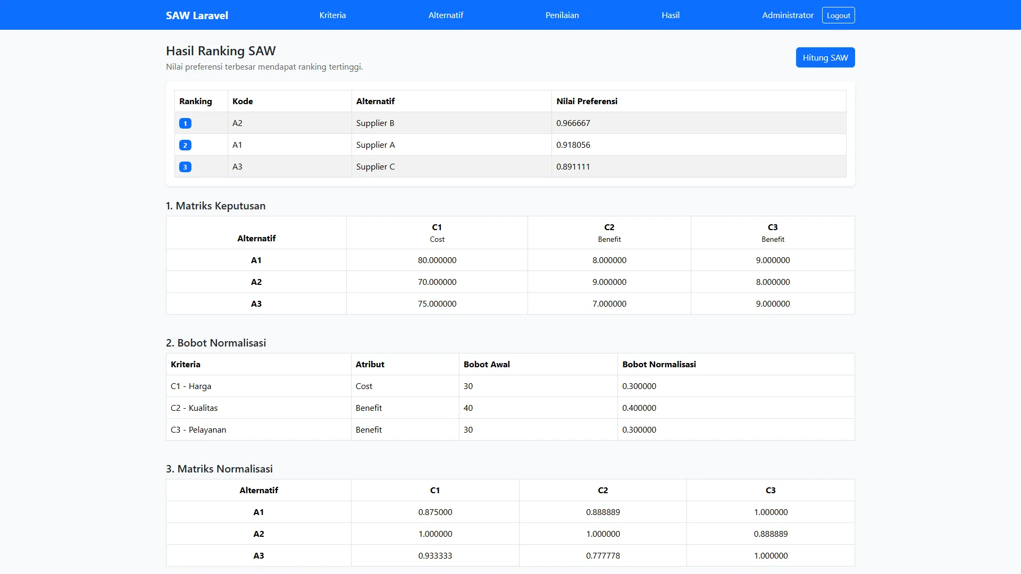This screenshot has width=1021, height=574.
Task: Click the value 80.000000 in decision matrix
Action: coord(437,260)
